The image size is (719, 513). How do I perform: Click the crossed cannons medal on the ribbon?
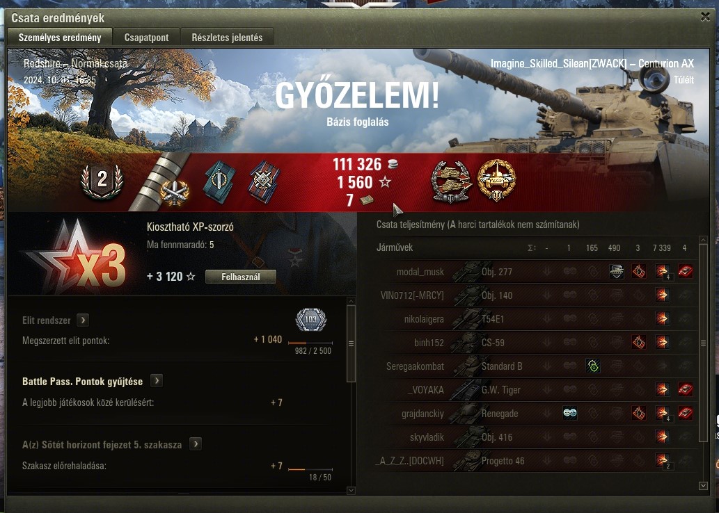click(175, 192)
